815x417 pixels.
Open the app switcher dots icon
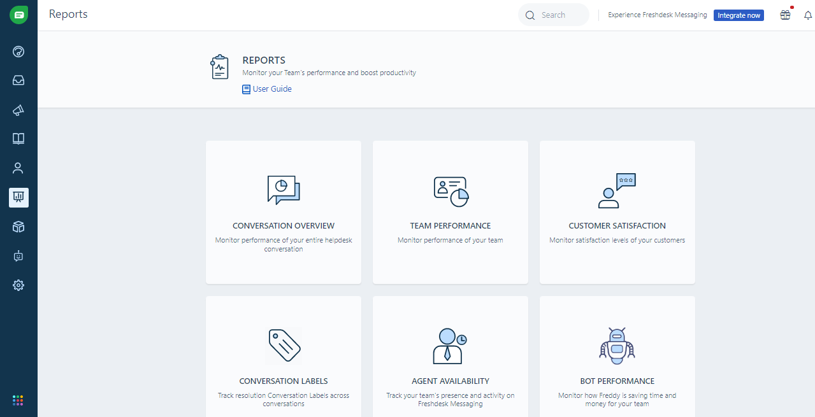(18, 400)
